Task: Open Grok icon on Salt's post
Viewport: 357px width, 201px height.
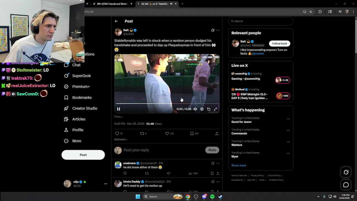Action: click(213, 30)
